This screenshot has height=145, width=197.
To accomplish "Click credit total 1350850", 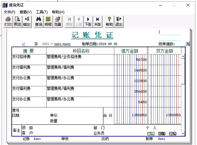I will [x=173, y=115].
